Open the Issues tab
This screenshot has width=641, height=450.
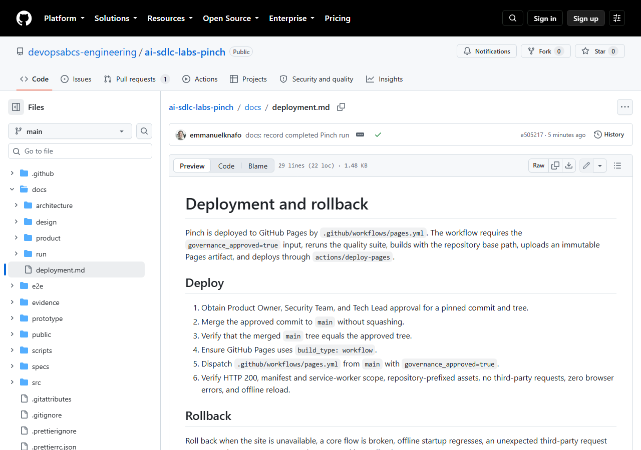tap(76, 79)
